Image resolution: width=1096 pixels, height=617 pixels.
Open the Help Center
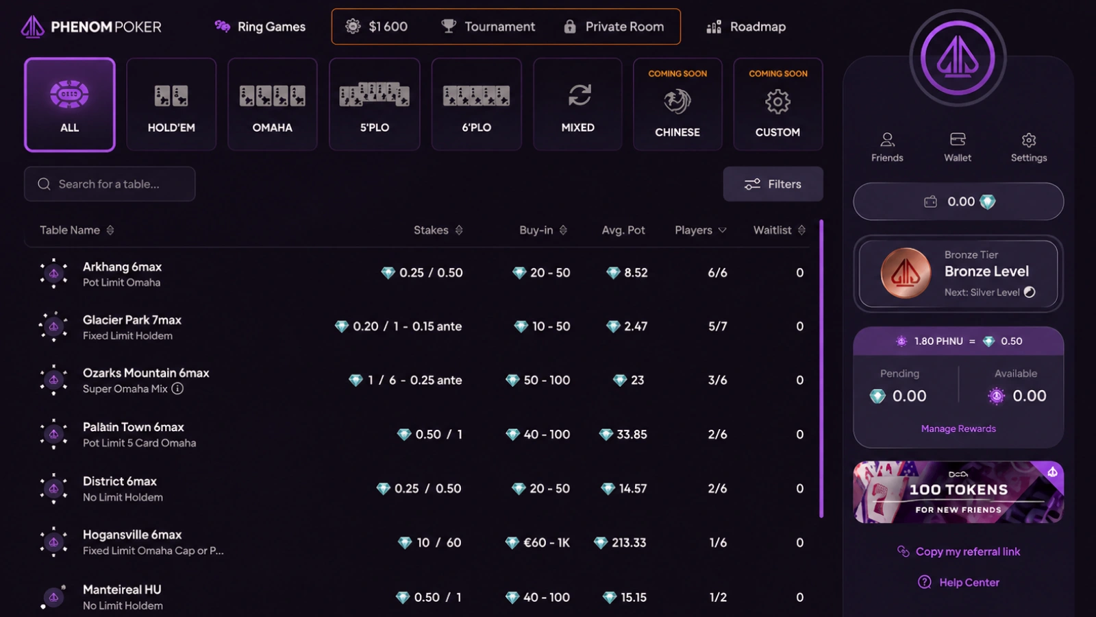(958, 583)
